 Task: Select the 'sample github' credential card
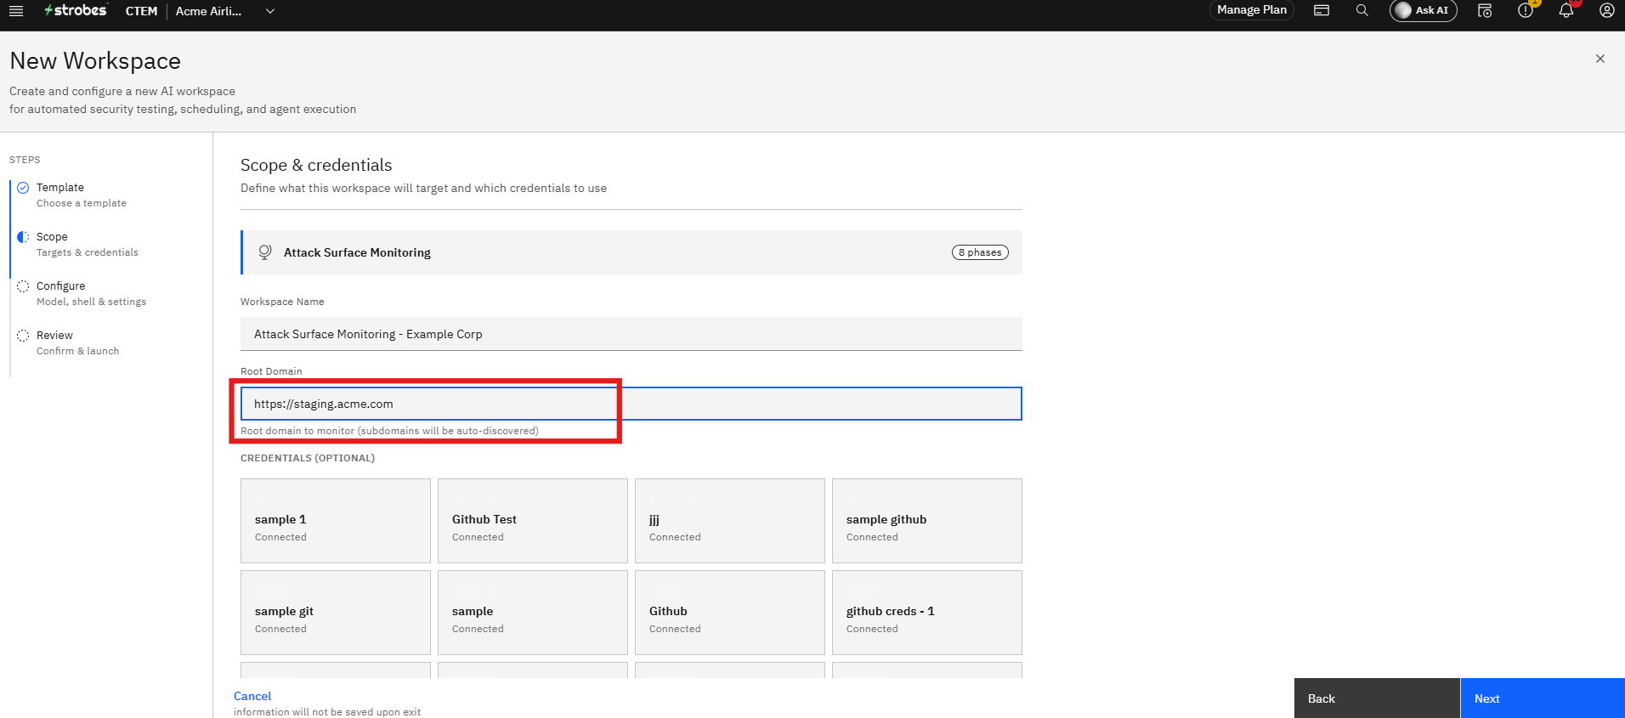click(927, 521)
